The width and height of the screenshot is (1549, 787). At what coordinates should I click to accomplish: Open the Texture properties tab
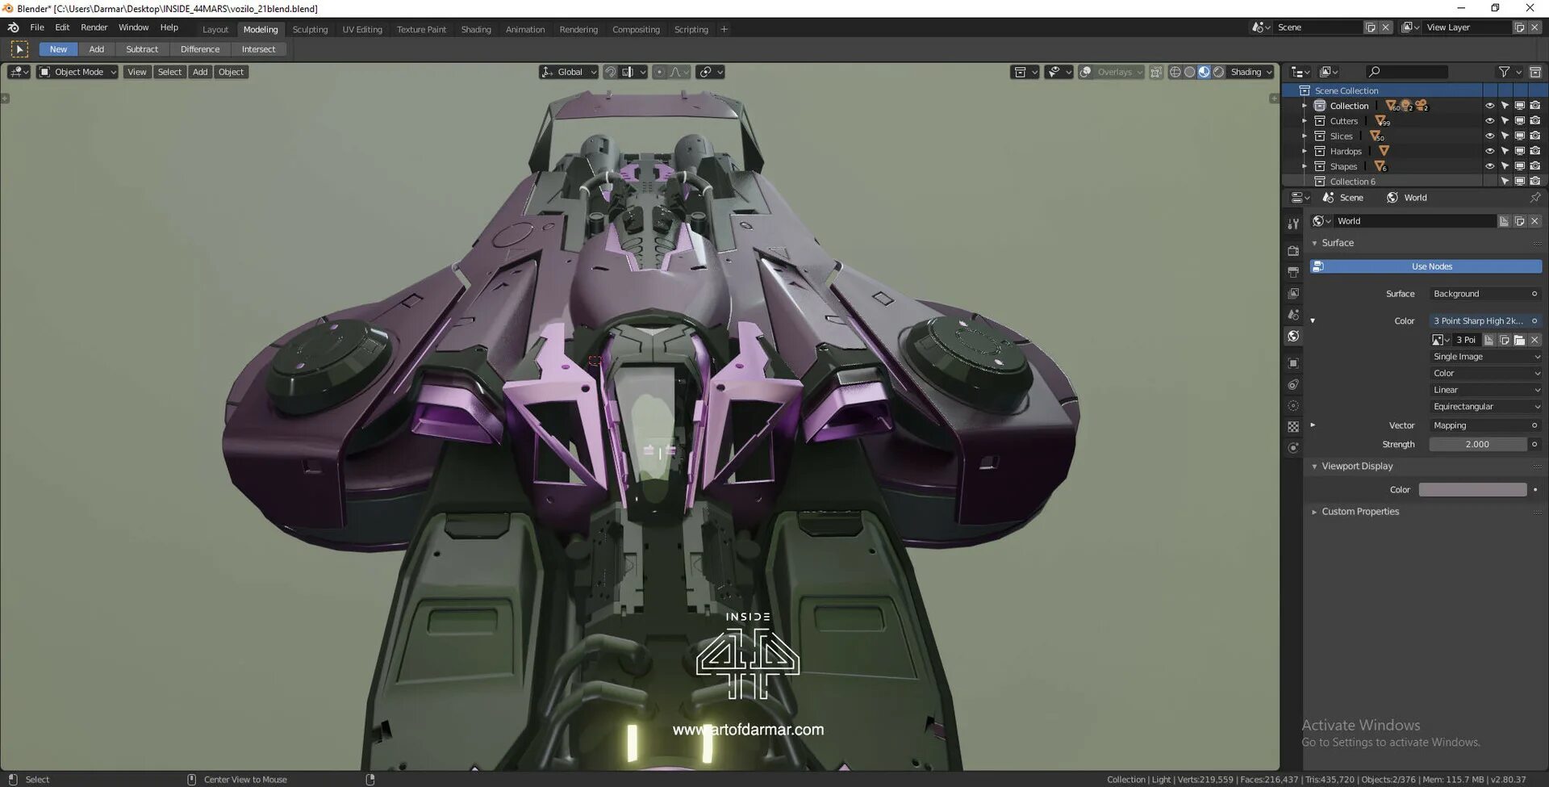pos(1293,427)
